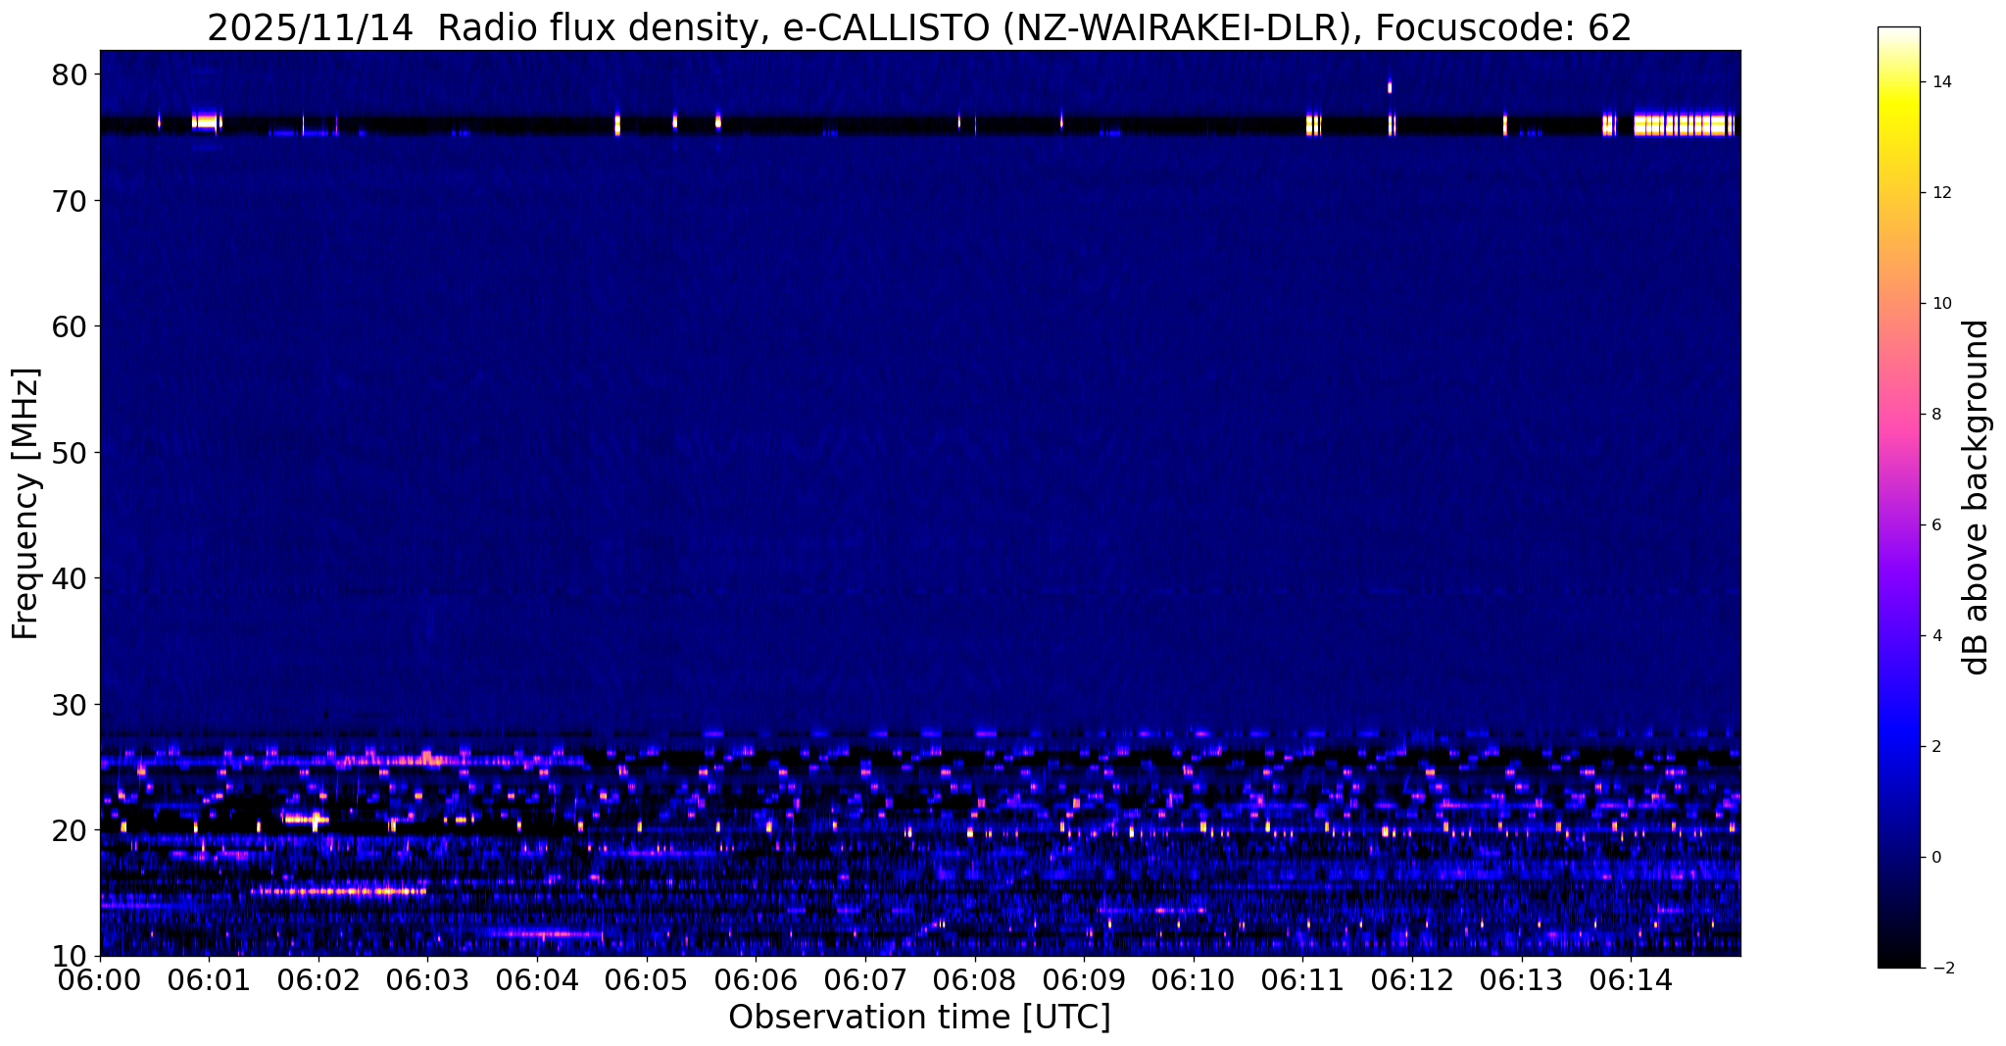
Task: Click the bright streak at 15 MHz near 06:02
Action: click(338, 891)
